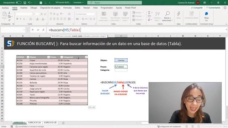Switch to the Insertar tab
This screenshot has height=128, width=228.
24,8
